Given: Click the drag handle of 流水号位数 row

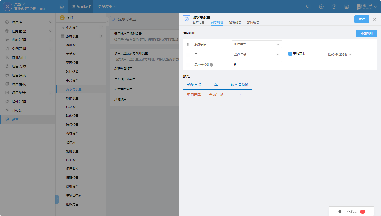Looking at the screenshot, I should point(188,65).
